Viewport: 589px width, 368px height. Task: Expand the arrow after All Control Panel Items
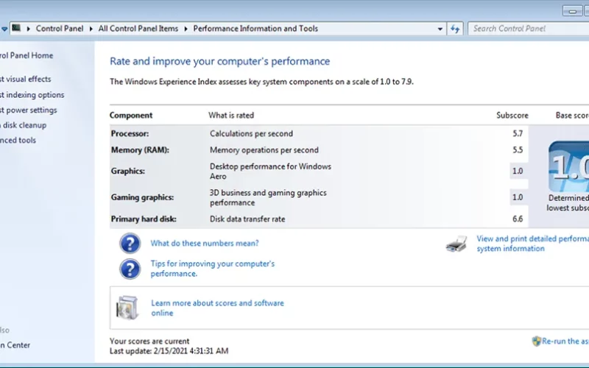(x=186, y=29)
